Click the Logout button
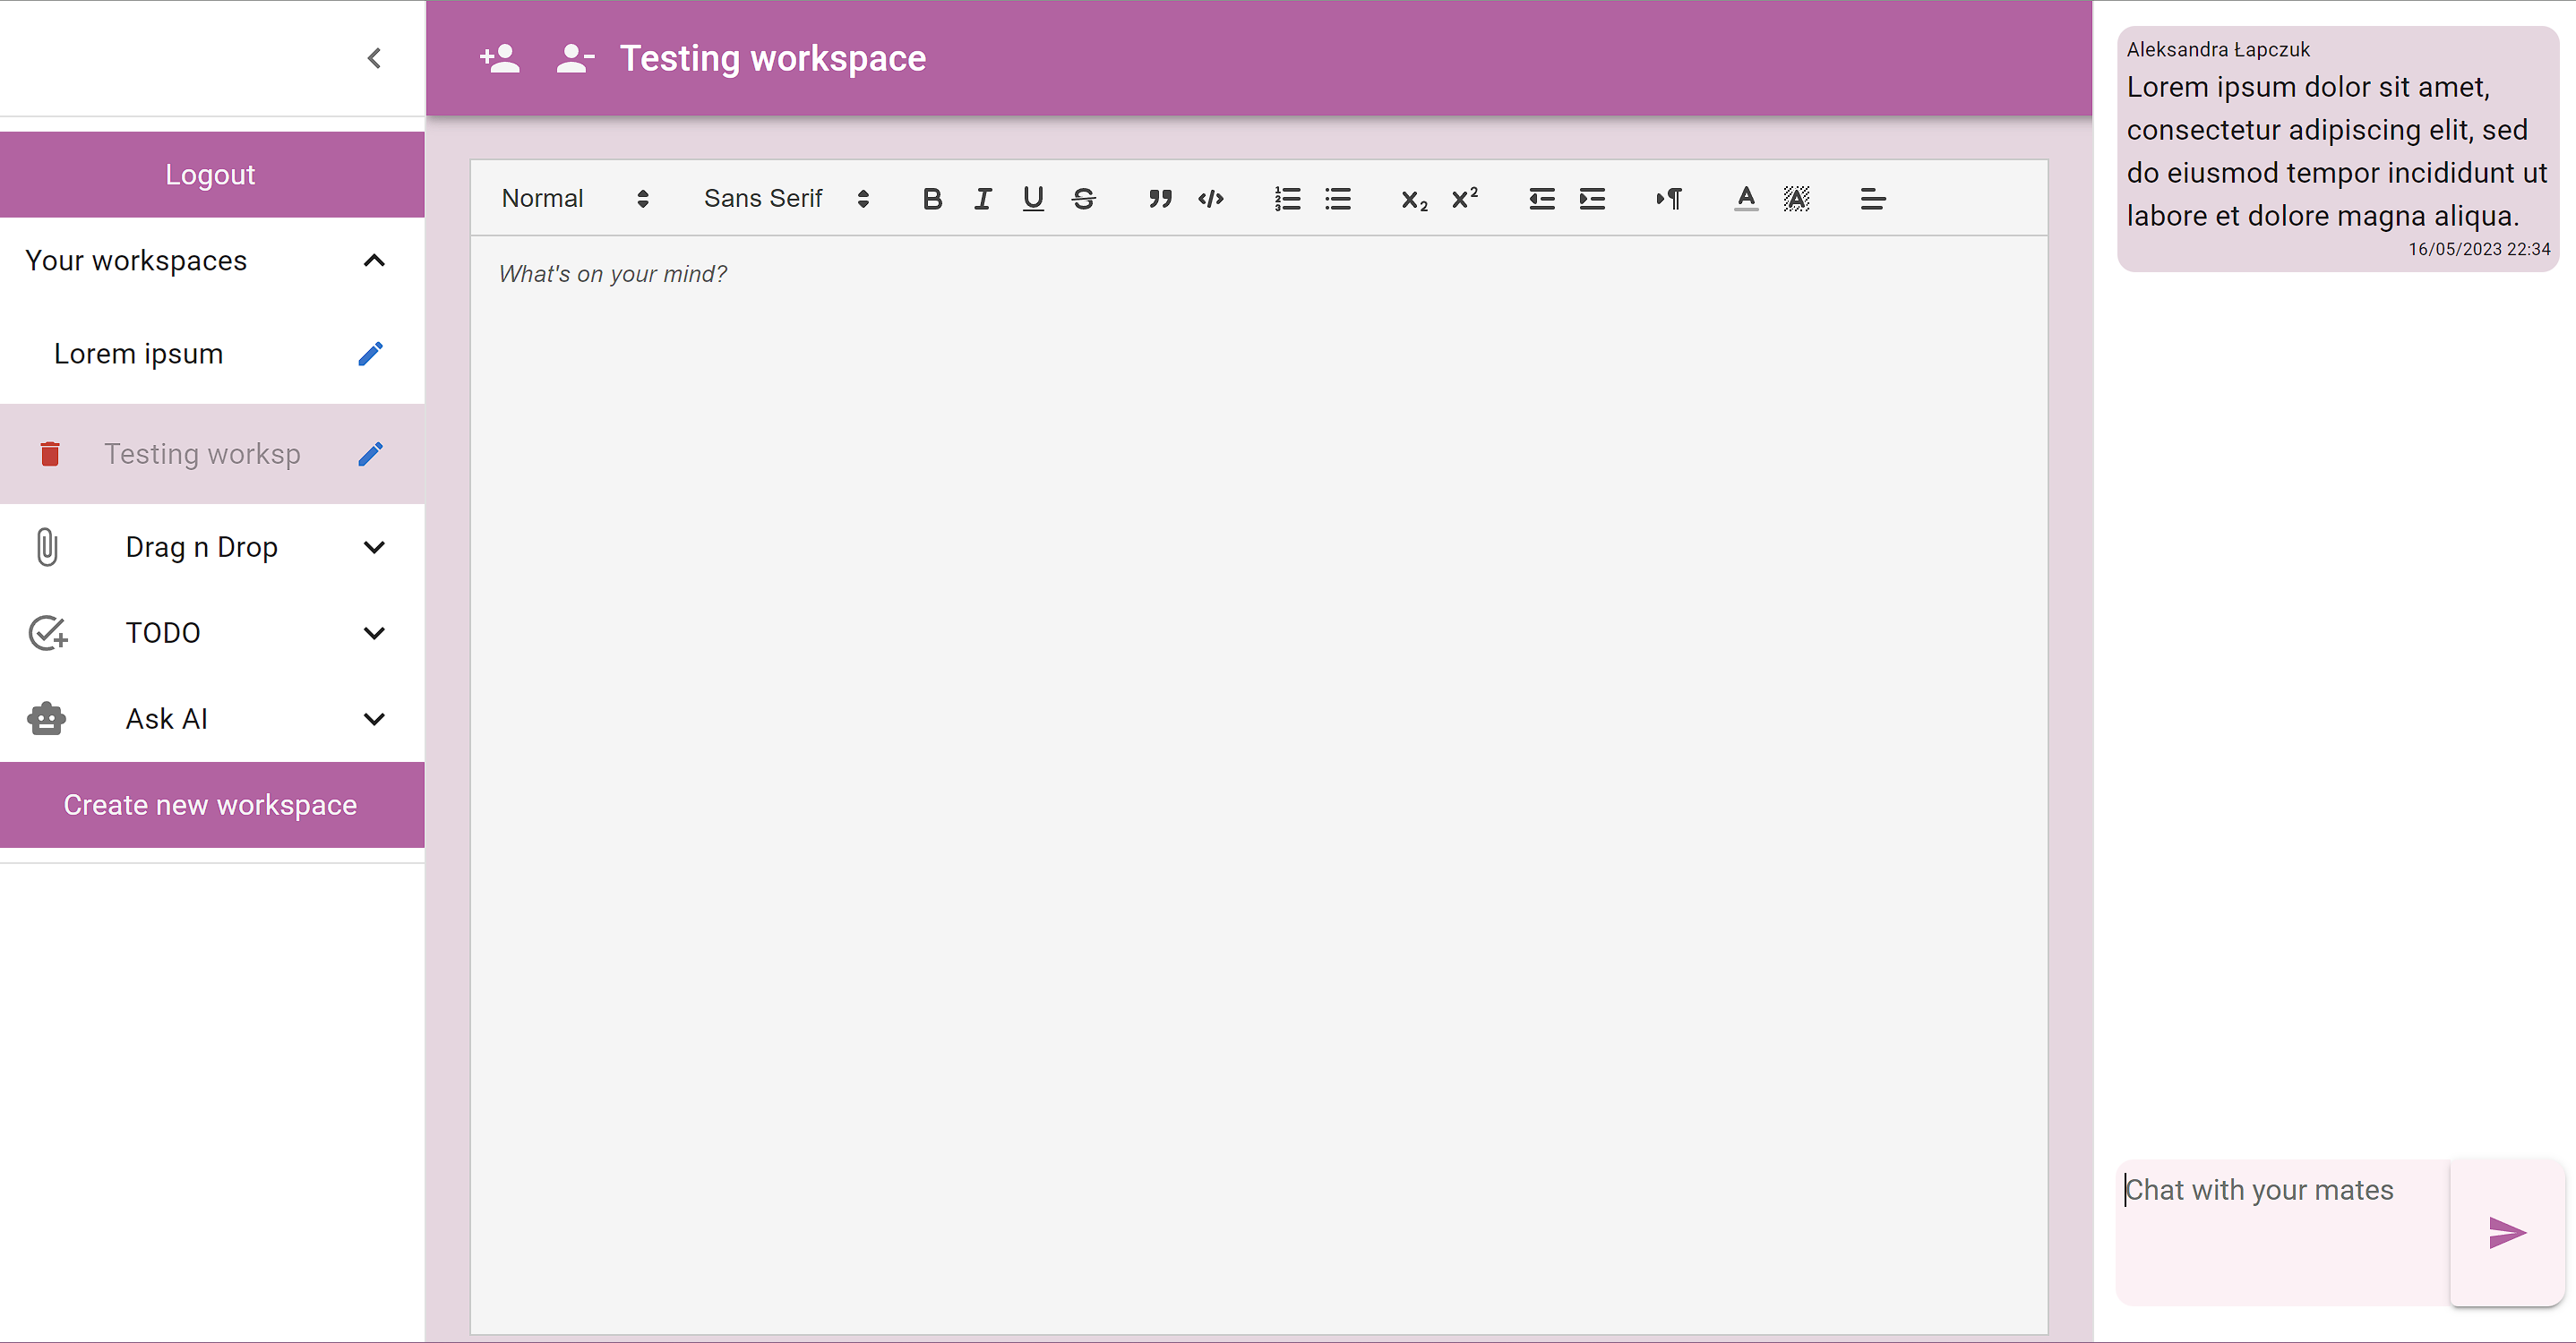 coord(211,175)
